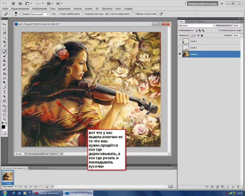Show layer Слой 2 via visibility box
245x196 pixels.
click(x=180, y=47)
